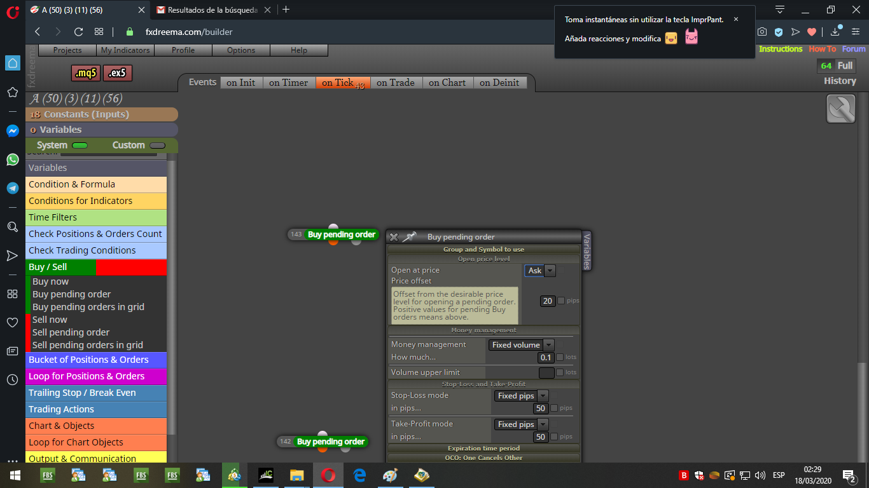This screenshot has width=869, height=488.
Task: Open the Take-Profit mode dropdown
Action: tap(521, 424)
